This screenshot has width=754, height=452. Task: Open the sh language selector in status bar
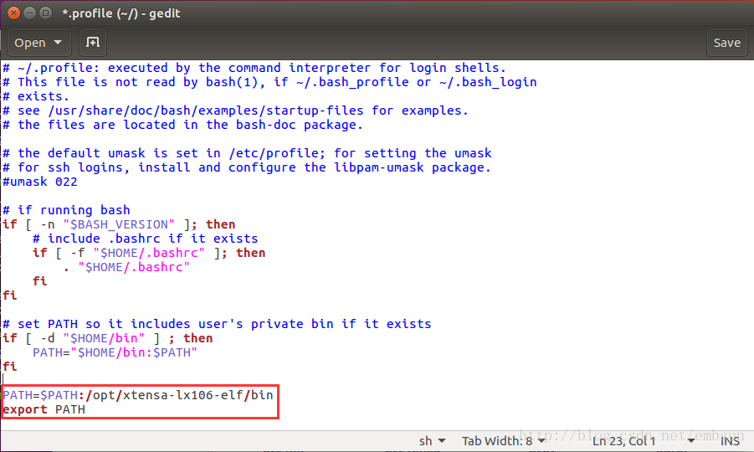[x=432, y=441]
